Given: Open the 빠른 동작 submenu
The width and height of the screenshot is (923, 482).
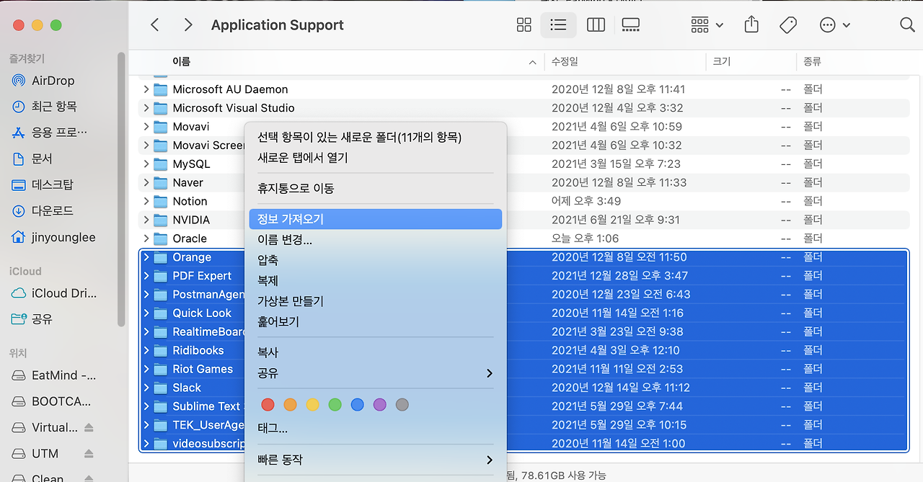Looking at the screenshot, I should coord(375,460).
